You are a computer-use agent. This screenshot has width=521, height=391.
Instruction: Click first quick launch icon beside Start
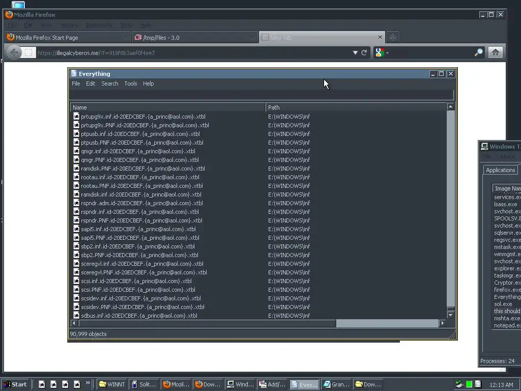tap(42, 384)
